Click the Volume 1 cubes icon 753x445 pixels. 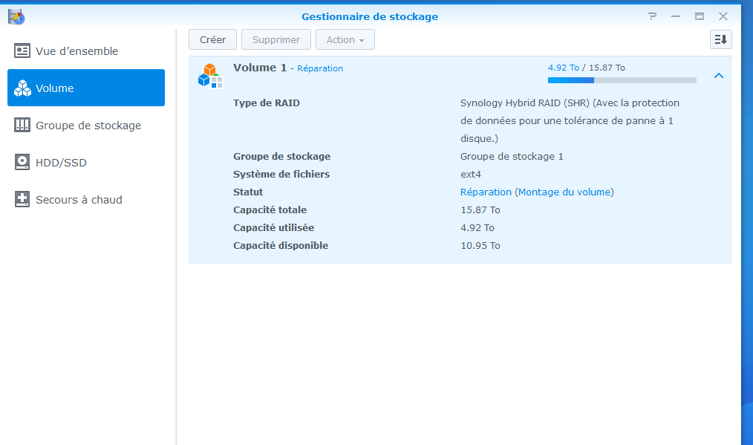210,76
